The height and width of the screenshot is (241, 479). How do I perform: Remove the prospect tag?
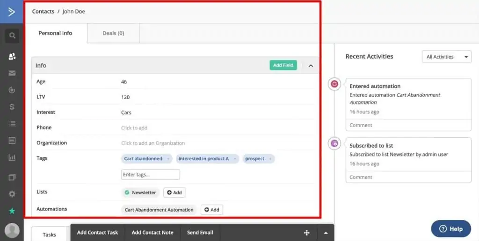click(x=270, y=159)
